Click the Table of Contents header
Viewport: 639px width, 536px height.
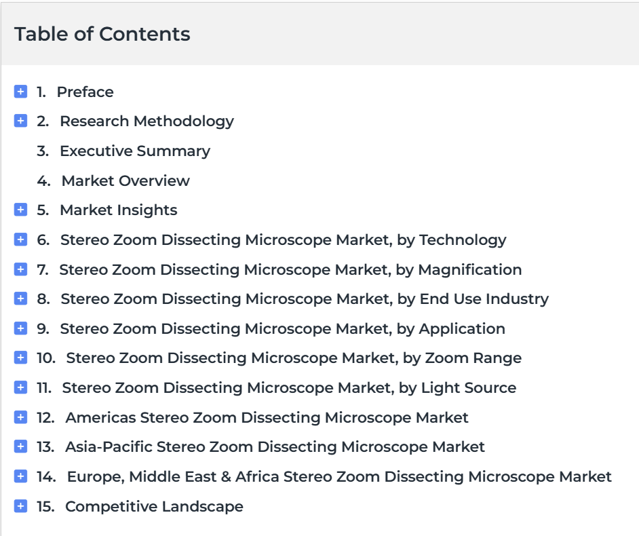102,34
